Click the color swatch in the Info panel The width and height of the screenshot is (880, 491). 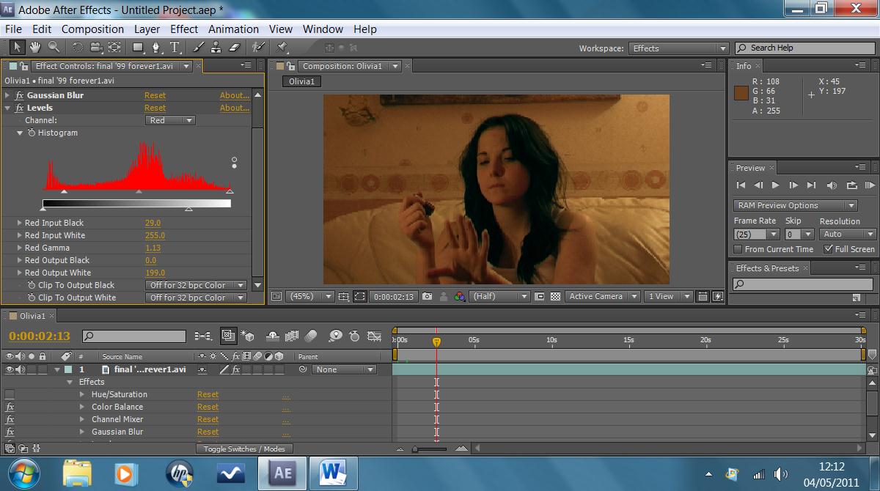point(741,93)
